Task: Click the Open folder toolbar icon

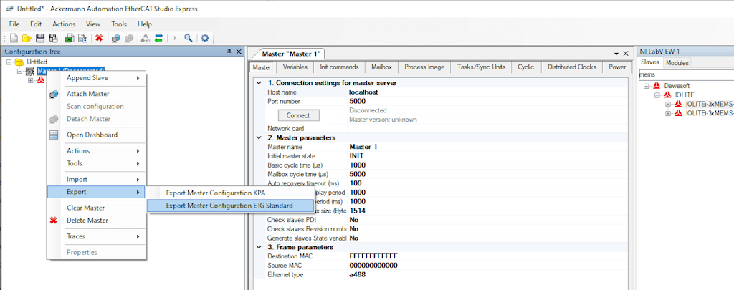Action: [27, 39]
